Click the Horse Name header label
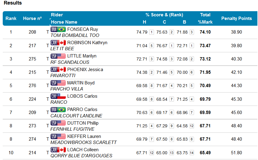The width and height of the screenshot is (258, 160). point(64,22)
